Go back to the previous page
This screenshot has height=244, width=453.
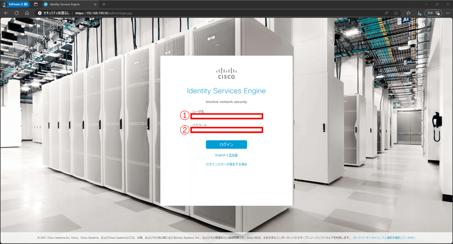(6, 13)
